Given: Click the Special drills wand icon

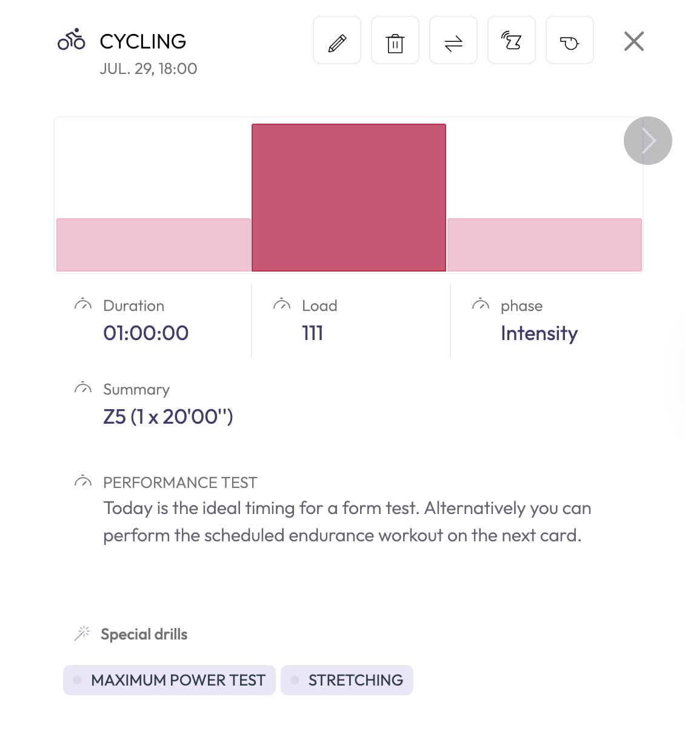Looking at the screenshot, I should (x=82, y=633).
